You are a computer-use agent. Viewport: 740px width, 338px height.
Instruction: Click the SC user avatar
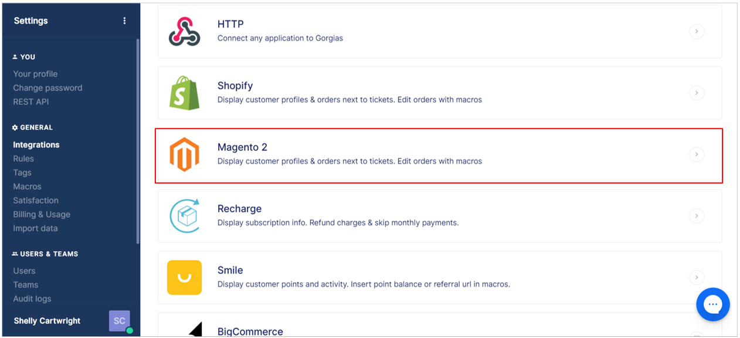(120, 321)
